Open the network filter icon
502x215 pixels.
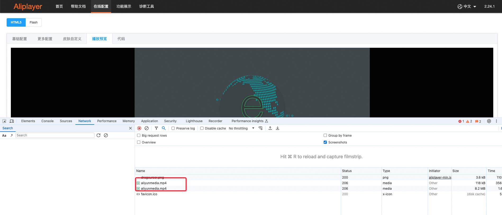point(156,128)
